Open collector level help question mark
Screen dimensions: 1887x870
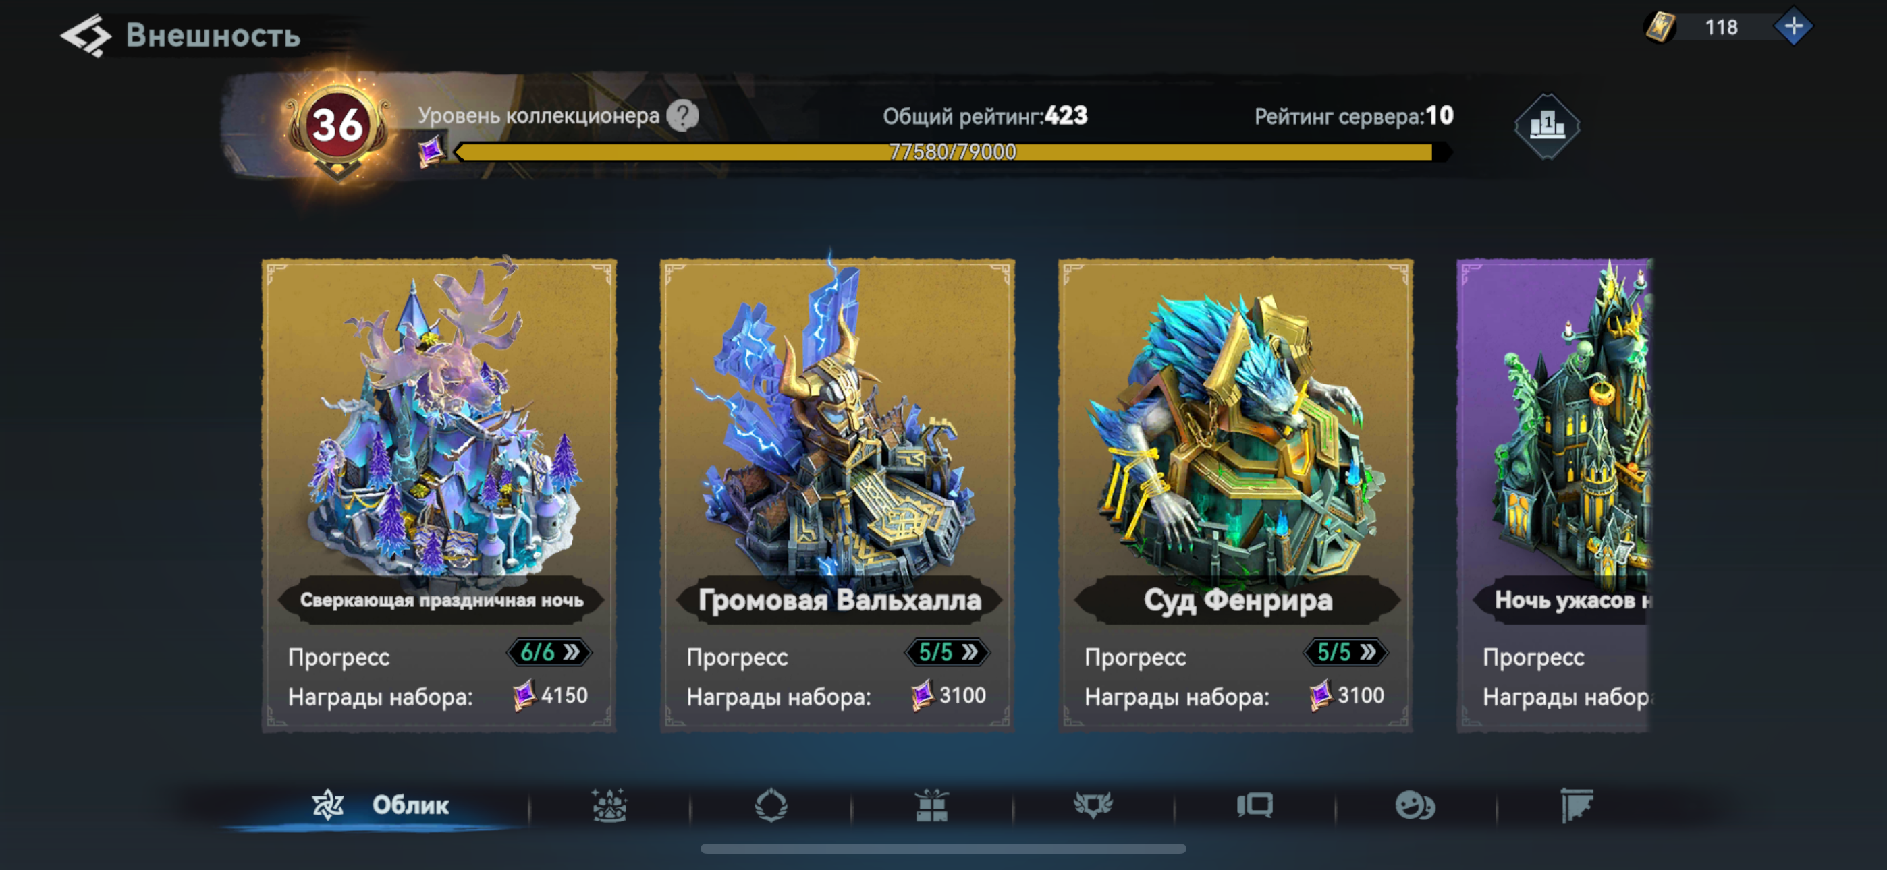[x=683, y=116]
